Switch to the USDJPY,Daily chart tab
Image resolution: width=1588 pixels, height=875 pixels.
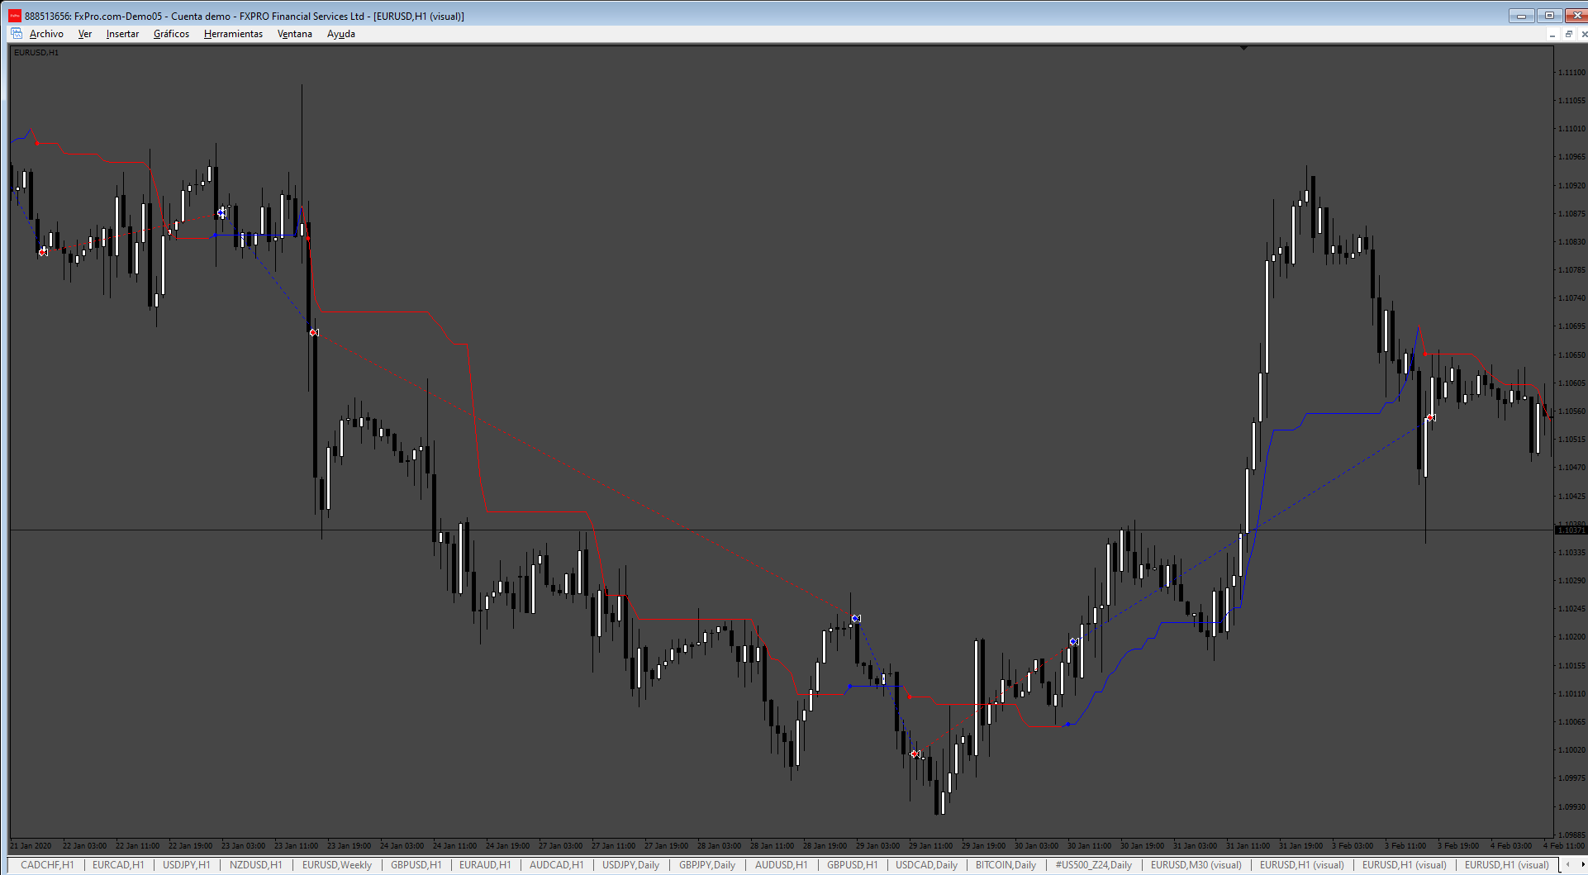(630, 865)
